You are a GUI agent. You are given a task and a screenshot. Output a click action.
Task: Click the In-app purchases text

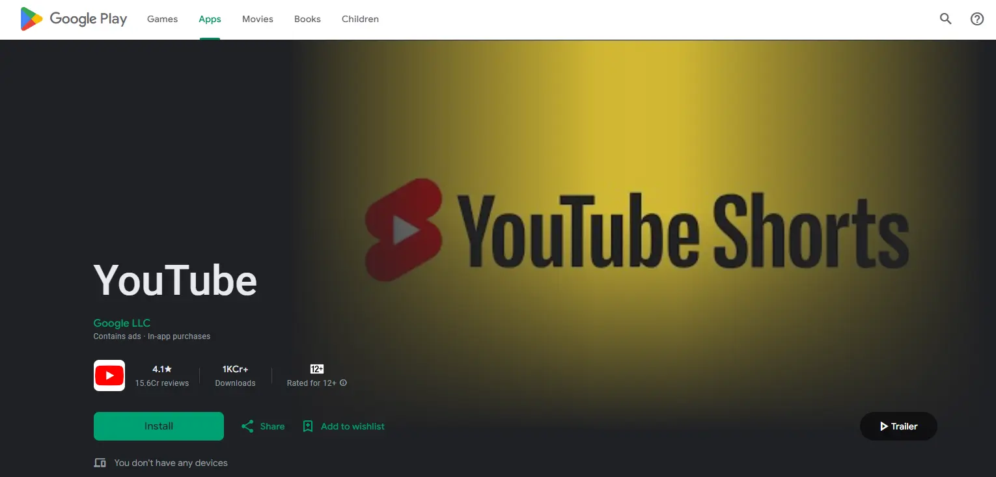[x=179, y=336]
